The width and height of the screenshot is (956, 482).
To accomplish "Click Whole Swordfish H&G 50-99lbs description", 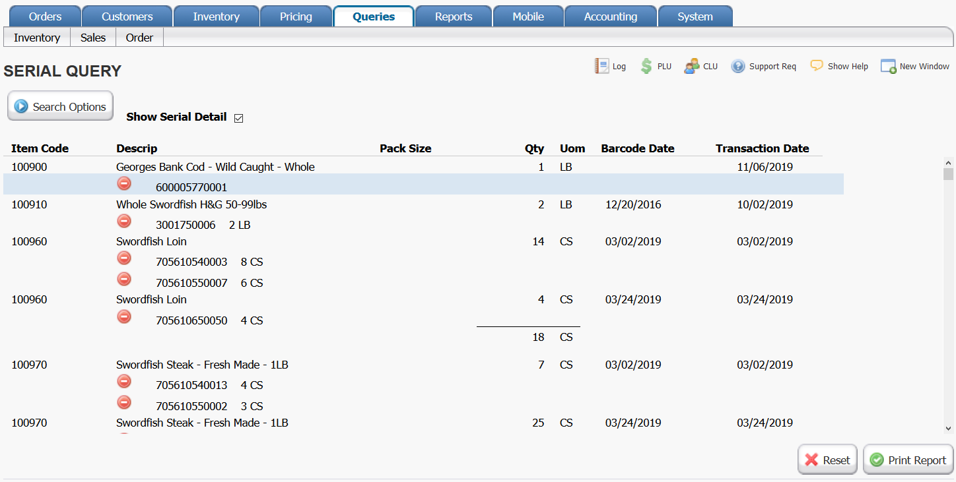I will click(191, 204).
